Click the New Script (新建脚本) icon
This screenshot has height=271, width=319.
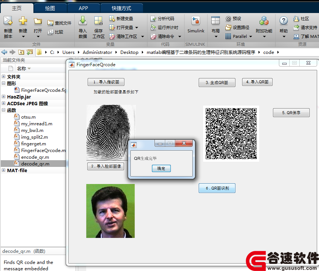[x=8, y=21]
